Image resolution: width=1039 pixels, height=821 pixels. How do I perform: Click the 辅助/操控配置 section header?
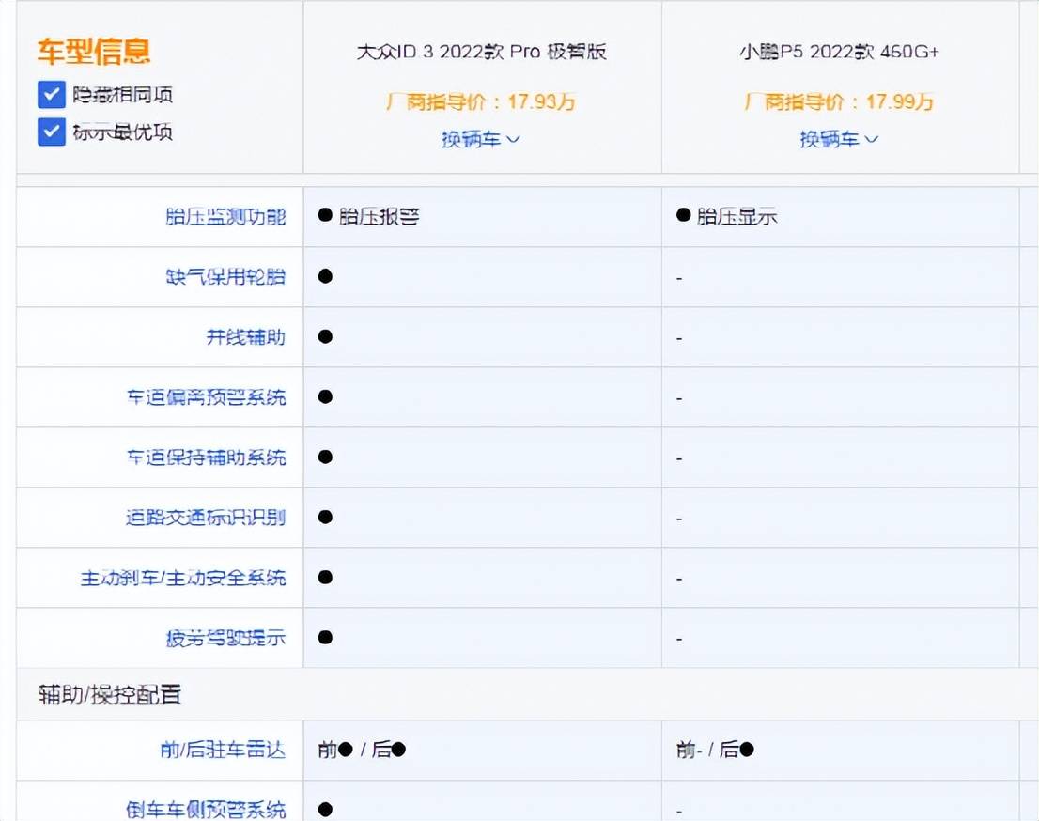click(110, 694)
